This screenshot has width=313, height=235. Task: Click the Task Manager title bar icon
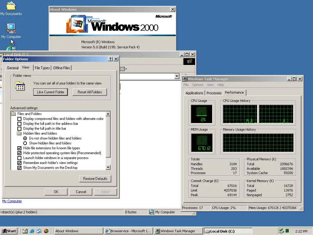185,79
